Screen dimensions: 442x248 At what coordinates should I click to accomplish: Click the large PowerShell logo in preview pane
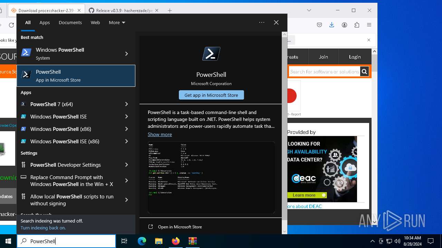[211, 54]
